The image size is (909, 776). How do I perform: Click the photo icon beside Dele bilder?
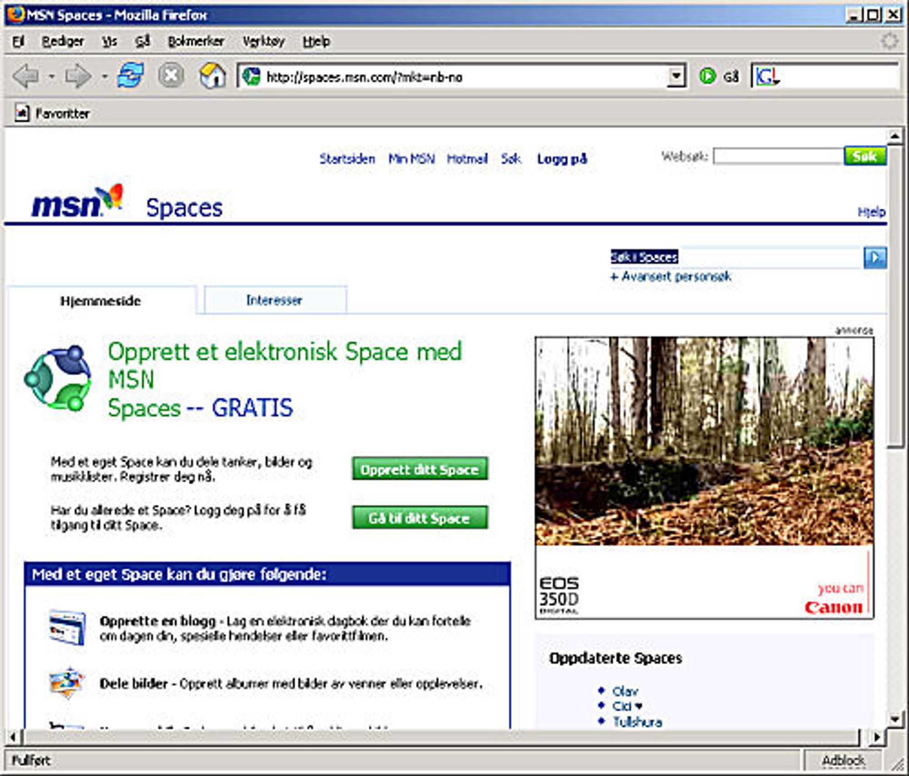click(x=66, y=682)
